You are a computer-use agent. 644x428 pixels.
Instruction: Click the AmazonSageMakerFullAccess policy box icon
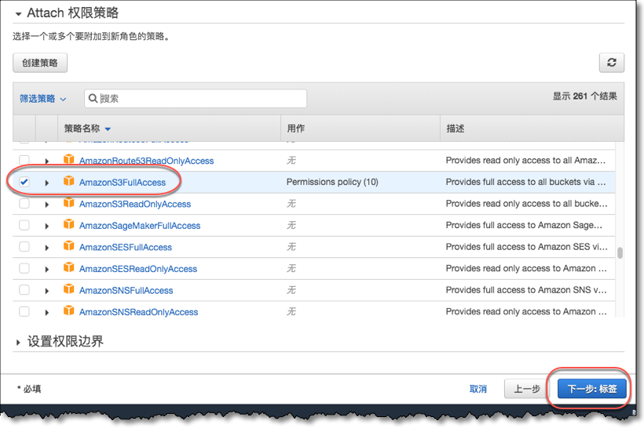click(x=69, y=224)
